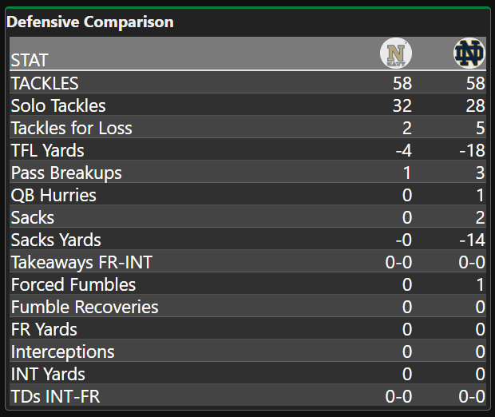Click the QB Hurries stat label

click(x=53, y=195)
